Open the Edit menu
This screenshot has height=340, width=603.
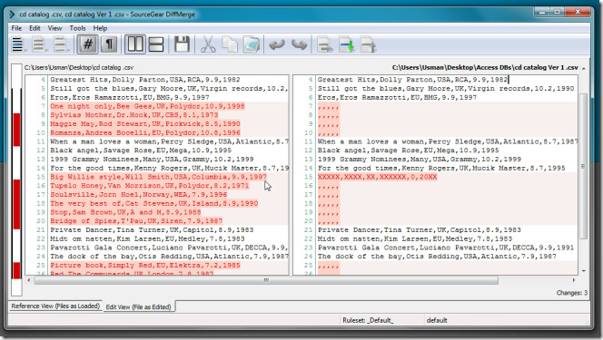[35, 28]
